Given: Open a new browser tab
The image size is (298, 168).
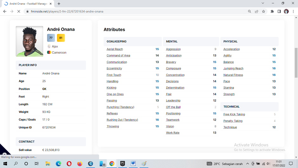Looking at the screenshot, I should tap(59, 3).
